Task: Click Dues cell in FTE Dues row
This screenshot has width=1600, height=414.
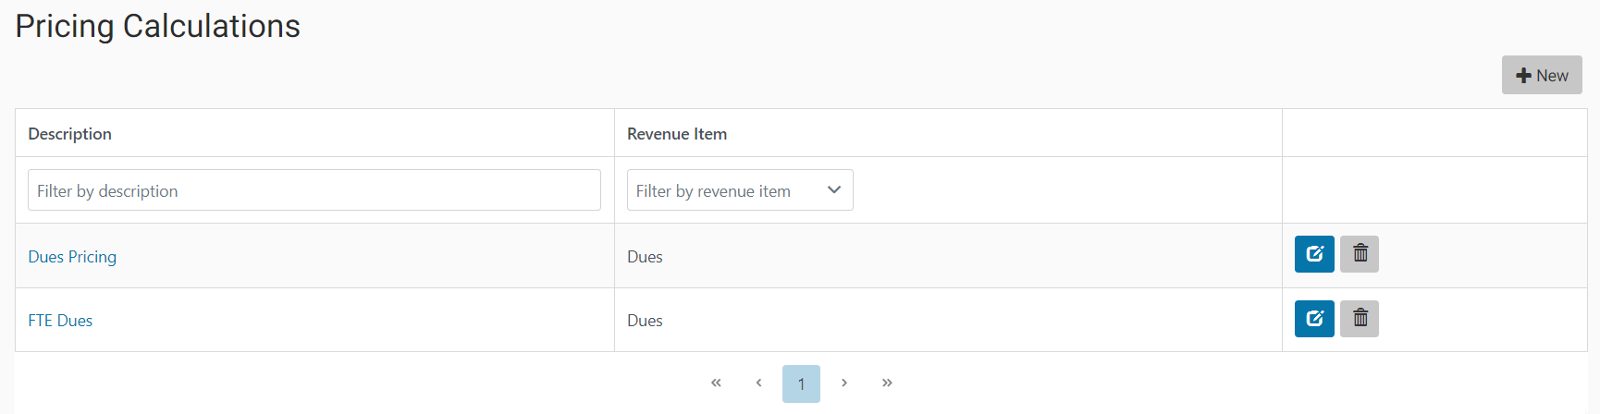Action: [645, 321]
